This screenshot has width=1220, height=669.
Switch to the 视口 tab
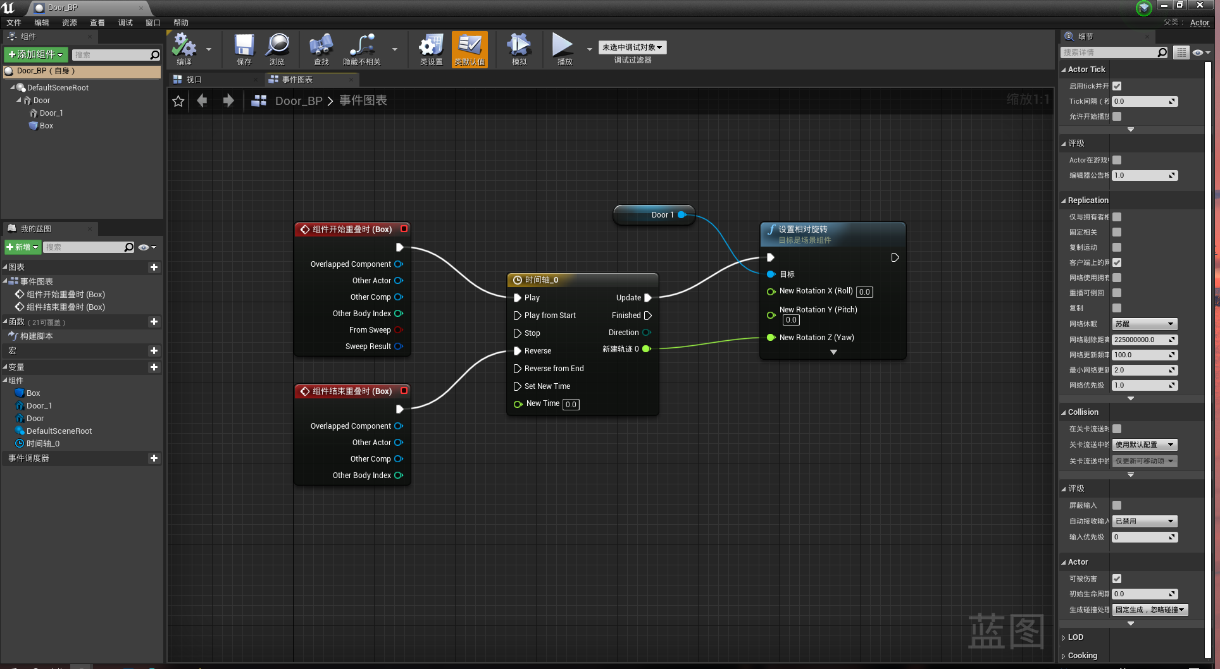click(x=194, y=80)
